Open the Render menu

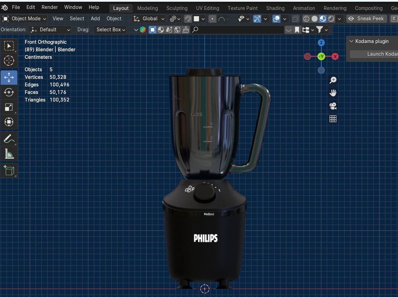(x=50, y=7)
